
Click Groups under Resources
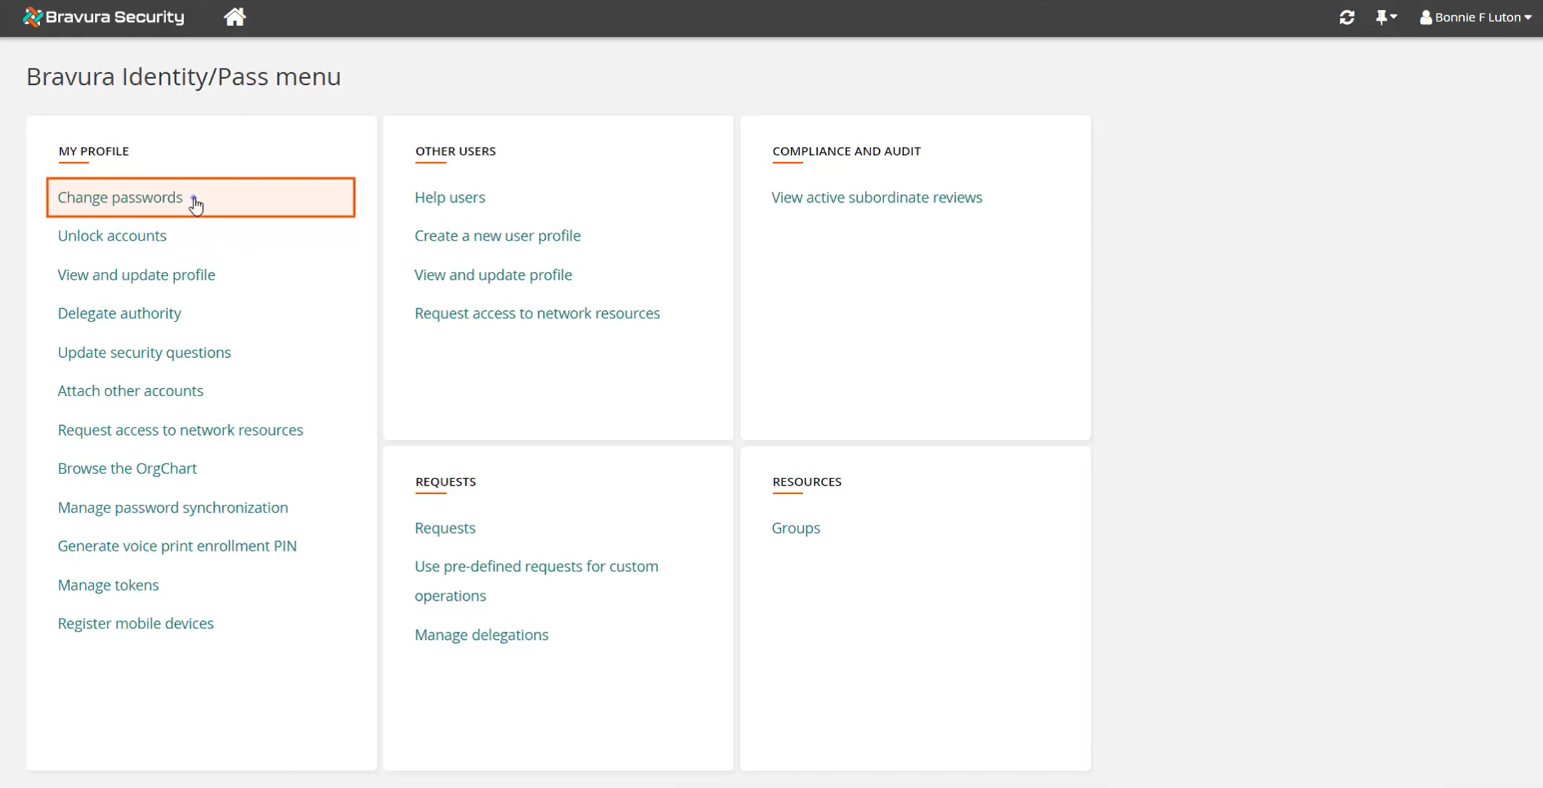pyautogui.click(x=796, y=528)
